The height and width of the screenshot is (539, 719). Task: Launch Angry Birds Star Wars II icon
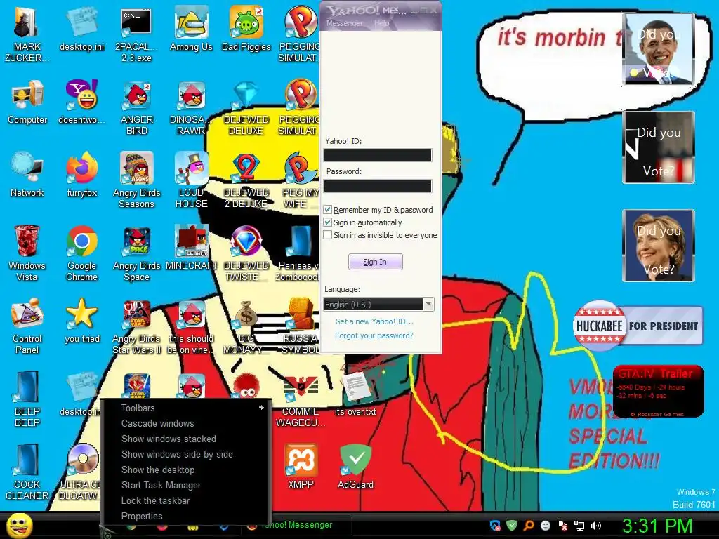pyautogui.click(x=137, y=326)
